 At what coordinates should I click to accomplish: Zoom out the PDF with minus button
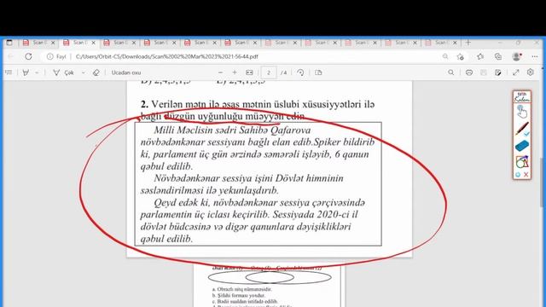(220, 72)
